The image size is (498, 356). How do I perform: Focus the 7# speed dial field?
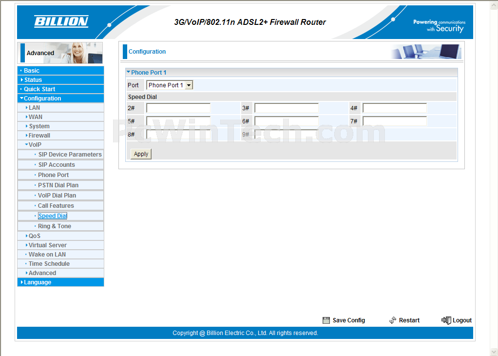click(394, 121)
